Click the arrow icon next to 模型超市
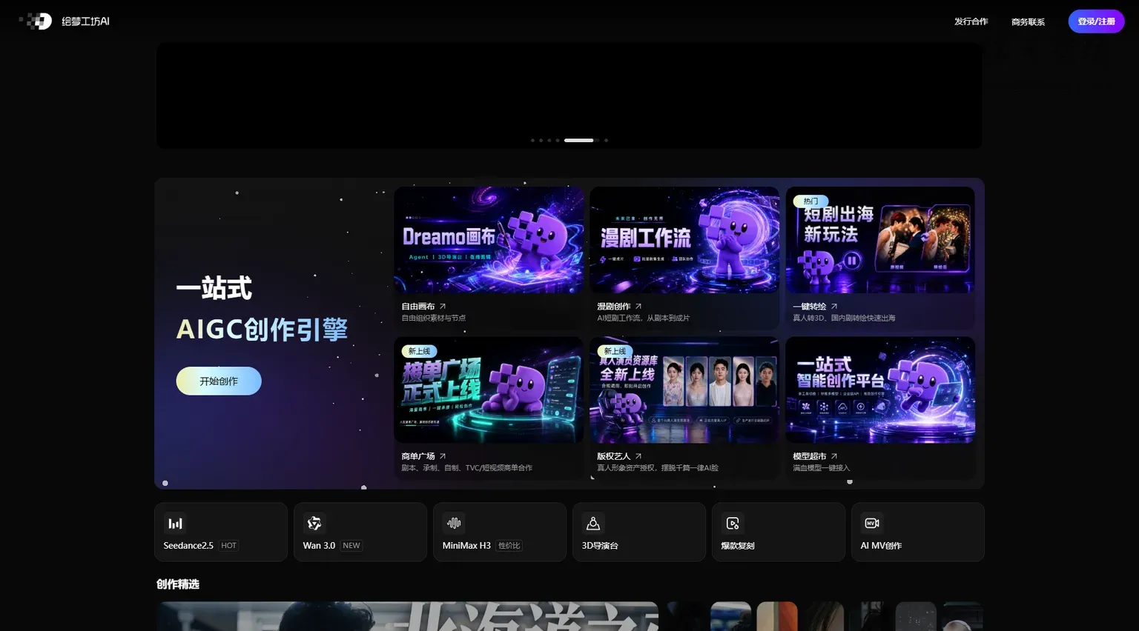 [x=834, y=456]
